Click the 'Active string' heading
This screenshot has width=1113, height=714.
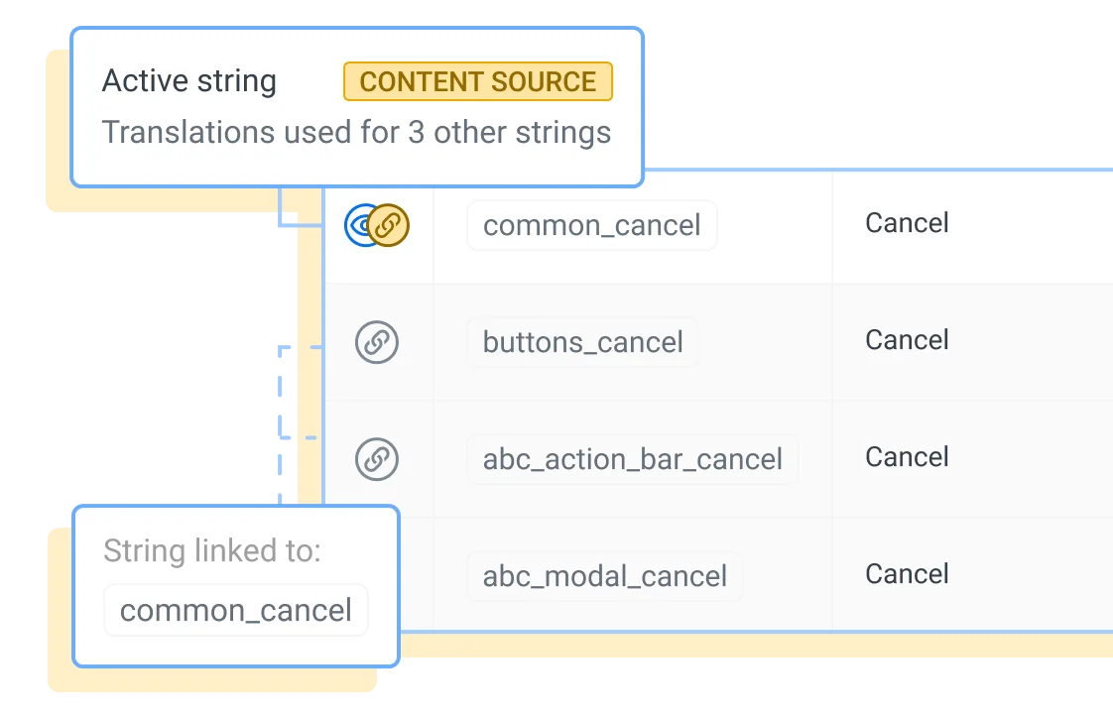pos(189,81)
